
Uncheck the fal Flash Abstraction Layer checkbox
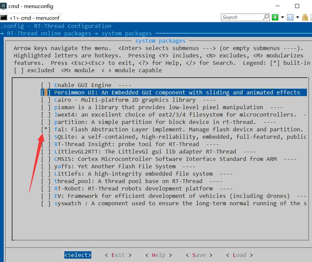pos(46,130)
